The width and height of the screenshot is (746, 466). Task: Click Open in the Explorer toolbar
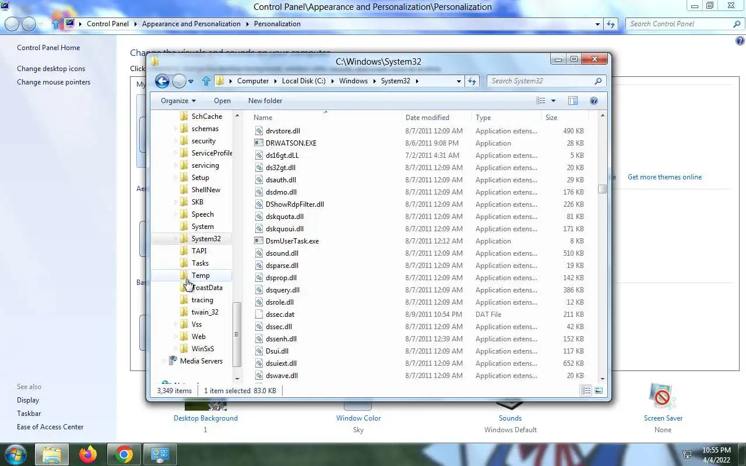click(222, 101)
